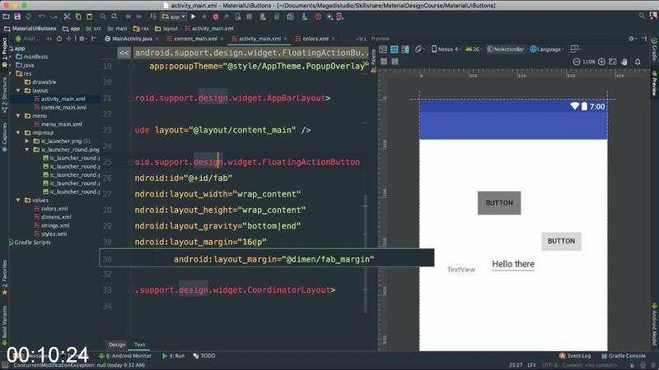Select the 'res' breadcrumb folder
Image resolution: width=659 pixels, height=370 pixels.
click(x=141, y=29)
